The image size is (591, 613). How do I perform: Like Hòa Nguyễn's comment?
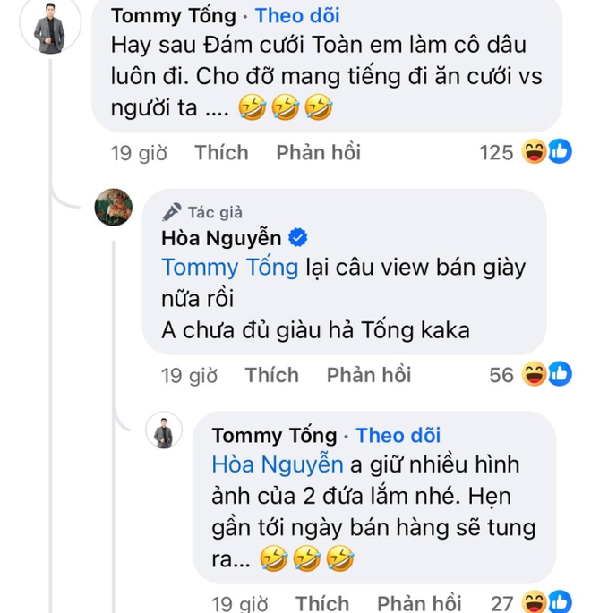(271, 375)
